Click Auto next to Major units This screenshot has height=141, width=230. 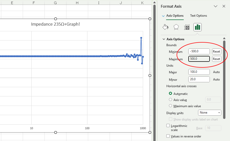point(216,72)
